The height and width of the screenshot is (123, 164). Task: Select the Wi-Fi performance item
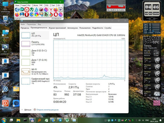35,72
